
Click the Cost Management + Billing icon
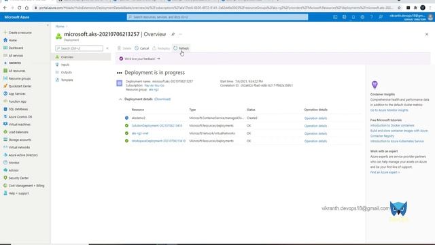(x=5, y=186)
